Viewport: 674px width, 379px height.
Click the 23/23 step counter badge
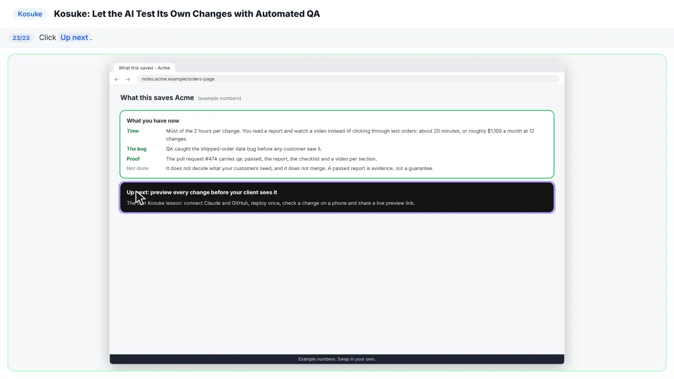(x=21, y=38)
